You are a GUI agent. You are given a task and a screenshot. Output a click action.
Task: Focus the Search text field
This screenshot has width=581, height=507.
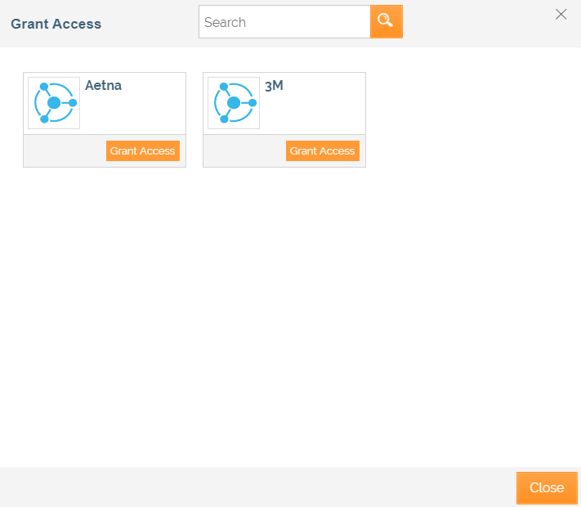284,22
